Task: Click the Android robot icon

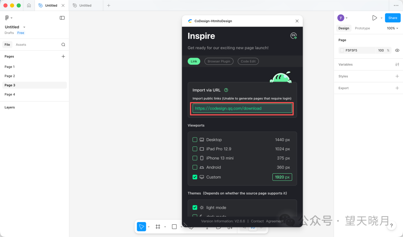Action: (x=202, y=167)
